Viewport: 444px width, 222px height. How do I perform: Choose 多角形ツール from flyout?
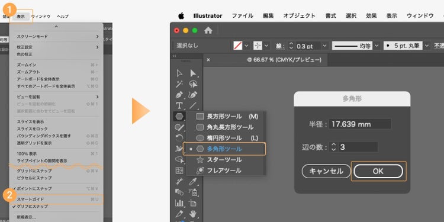[224, 149]
